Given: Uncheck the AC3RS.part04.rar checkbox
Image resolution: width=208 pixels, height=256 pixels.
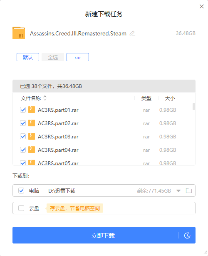Looking at the screenshot, I should [x=23, y=150].
